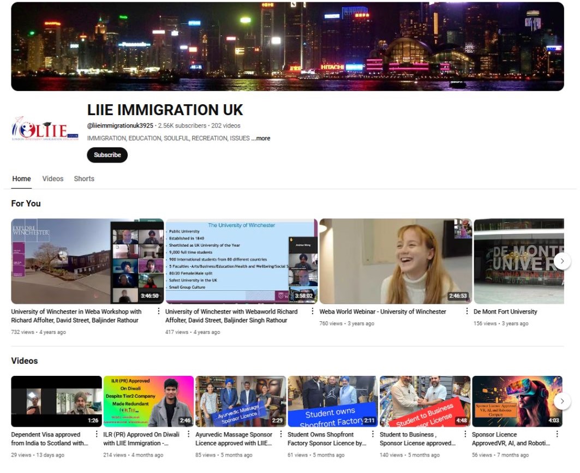Click the '2.56K subscribers' text
The image size is (580, 473).
182,125
